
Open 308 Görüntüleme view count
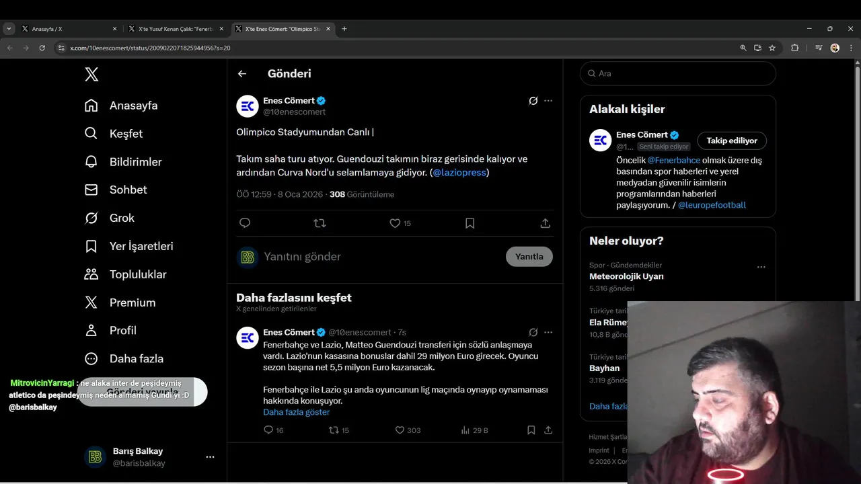tap(362, 194)
